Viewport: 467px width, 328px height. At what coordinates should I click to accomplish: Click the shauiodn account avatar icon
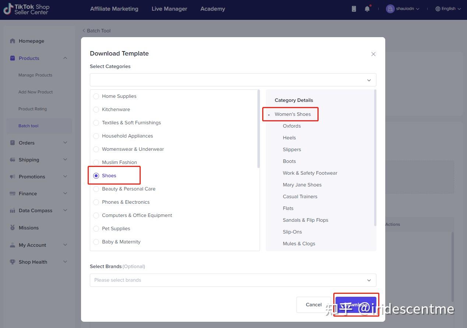pyautogui.click(x=390, y=9)
